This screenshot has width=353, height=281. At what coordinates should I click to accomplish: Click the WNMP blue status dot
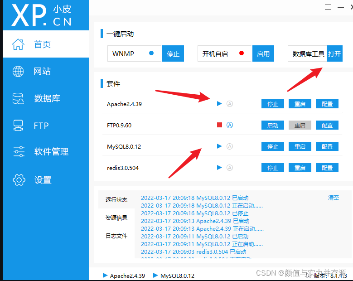151,53
